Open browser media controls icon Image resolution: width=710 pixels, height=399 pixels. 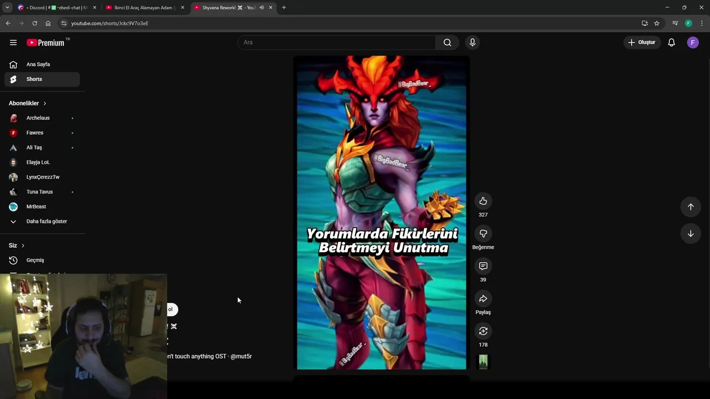675,23
